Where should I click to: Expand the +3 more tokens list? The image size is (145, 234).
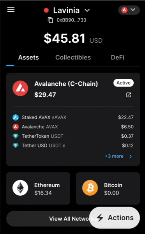coord(118,156)
